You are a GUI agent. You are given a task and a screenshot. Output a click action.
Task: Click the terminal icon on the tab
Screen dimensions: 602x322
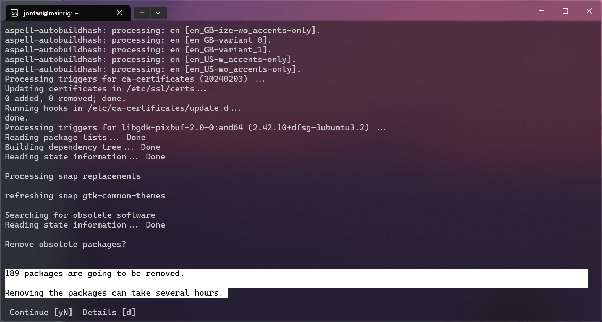14,13
